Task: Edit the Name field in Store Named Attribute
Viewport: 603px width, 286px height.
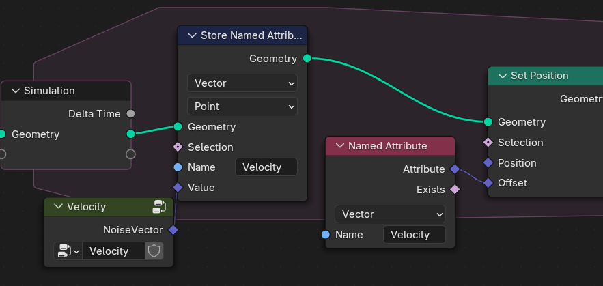Action: coord(266,167)
